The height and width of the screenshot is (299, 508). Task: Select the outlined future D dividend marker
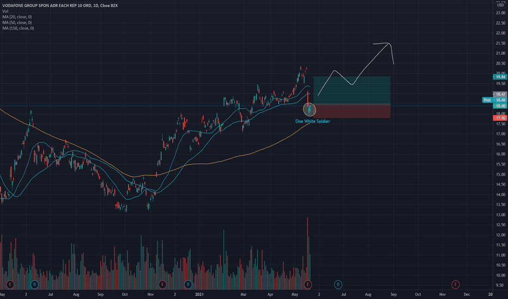click(x=338, y=284)
